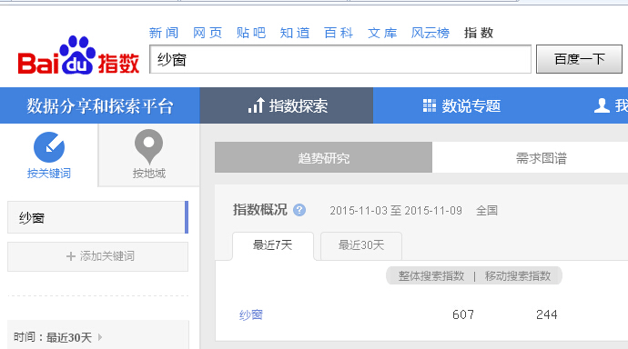Click the 全国 region label
Image resolution: width=628 pixels, height=349 pixels.
tap(487, 210)
